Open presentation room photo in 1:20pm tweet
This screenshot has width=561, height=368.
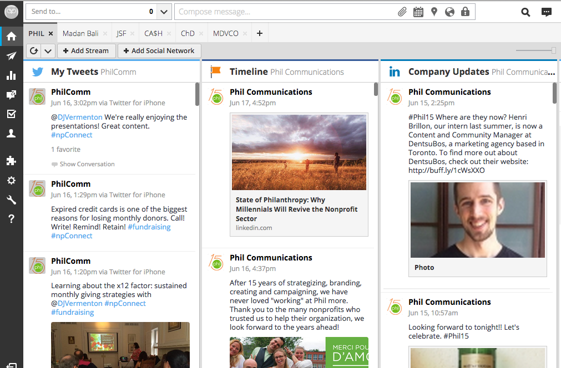[120, 345]
